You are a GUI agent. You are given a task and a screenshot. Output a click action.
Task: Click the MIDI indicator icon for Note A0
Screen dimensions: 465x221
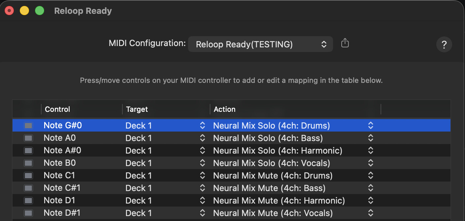coord(28,138)
